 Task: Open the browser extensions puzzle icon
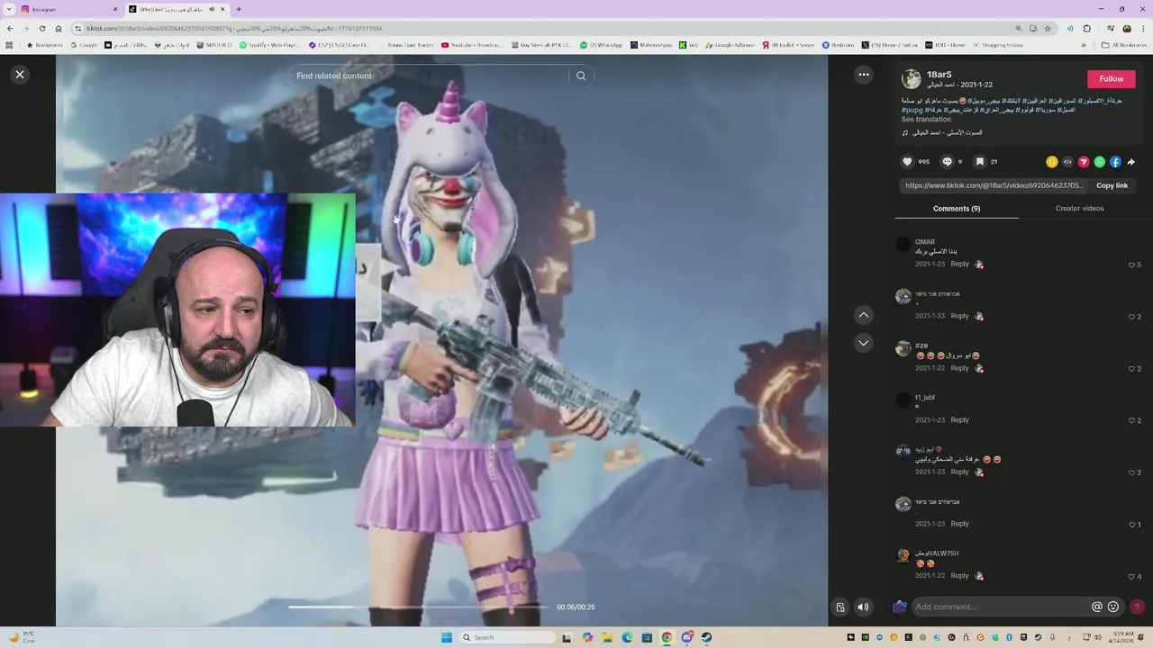pos(1087,28)
